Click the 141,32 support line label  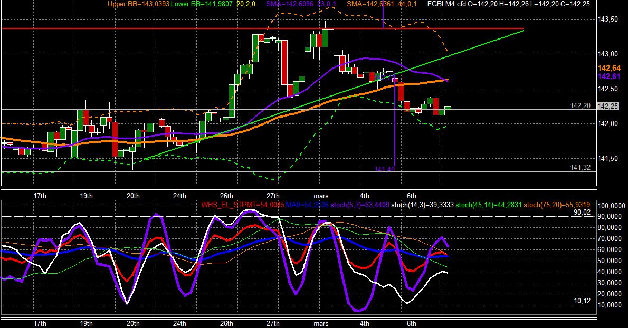click(581, 167)
